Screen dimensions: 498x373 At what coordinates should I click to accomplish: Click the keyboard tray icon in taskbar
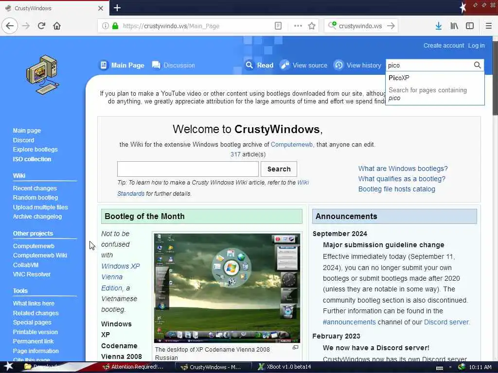point(440,368)
